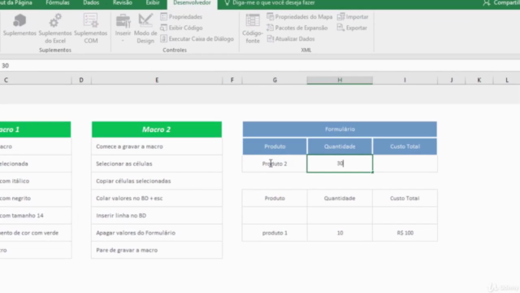This screenshot has height=293, width=520.
Task: Select 'Apagar valores do Formulário' cell
Action: [157, 233]
